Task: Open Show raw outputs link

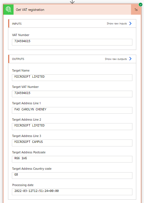Action: point(116,59)
